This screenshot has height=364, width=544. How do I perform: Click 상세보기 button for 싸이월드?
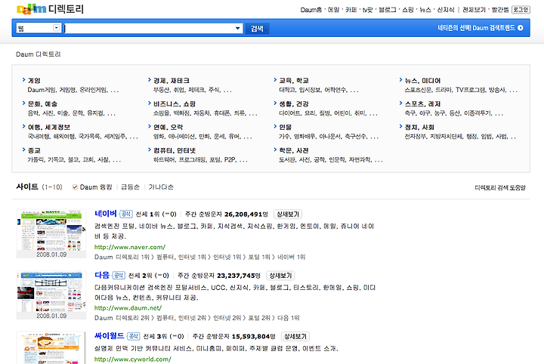point(295,336)
